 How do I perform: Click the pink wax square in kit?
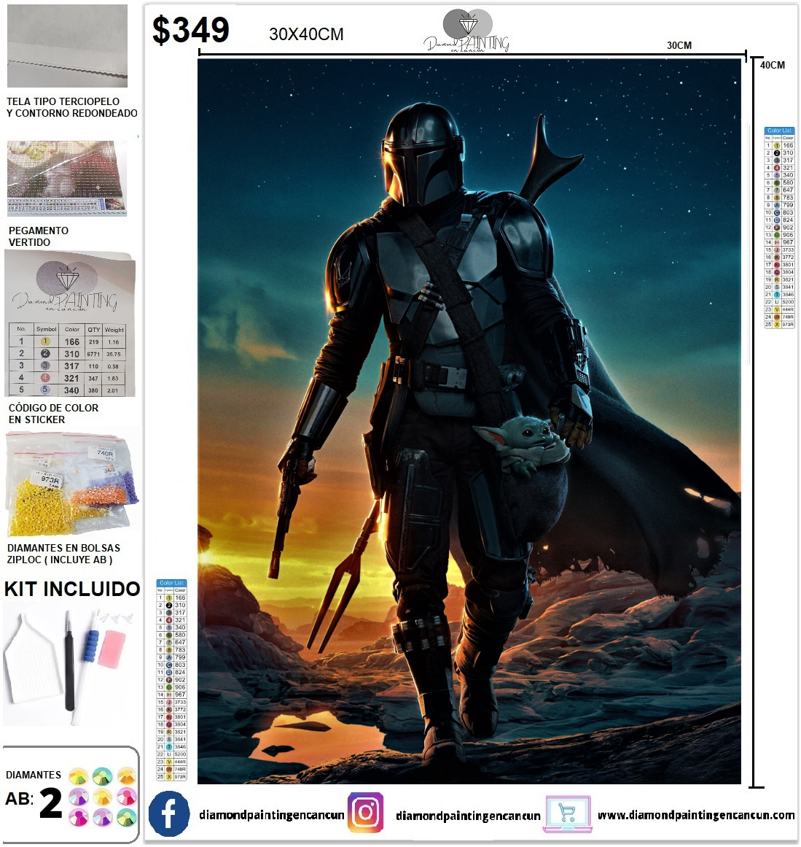point(112,648)
